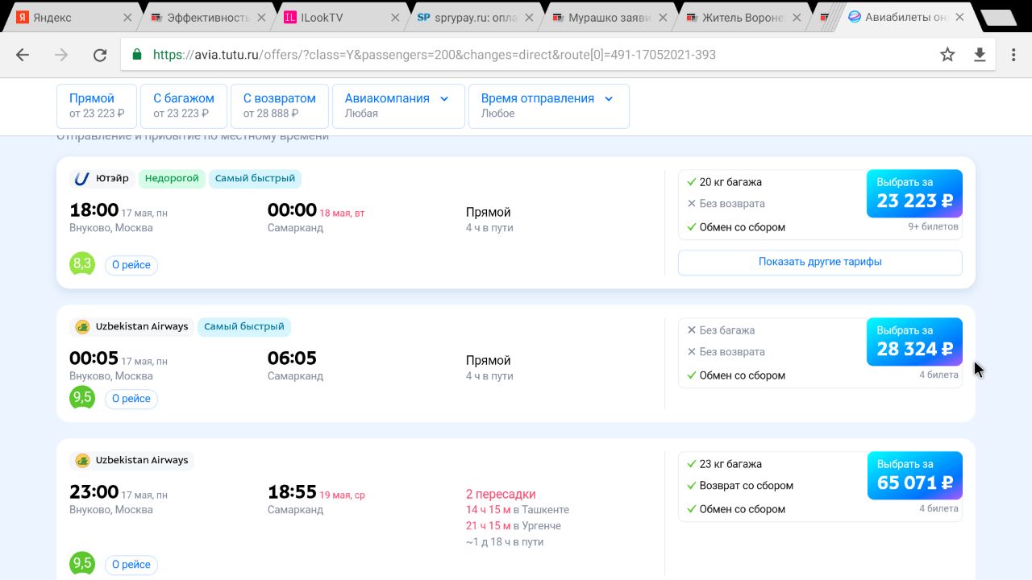1032x580 pixels.
Task: Open the Авиакомпания filter dropdown
Action: (398, 106)
